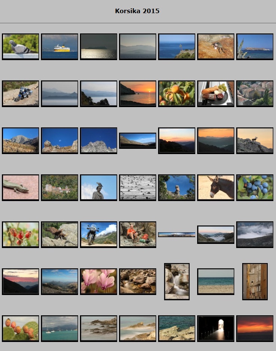This screenshot has width=276, height=351.
Task: Click the bread and sausage plate photo
Action: click(x=216, y=94)
